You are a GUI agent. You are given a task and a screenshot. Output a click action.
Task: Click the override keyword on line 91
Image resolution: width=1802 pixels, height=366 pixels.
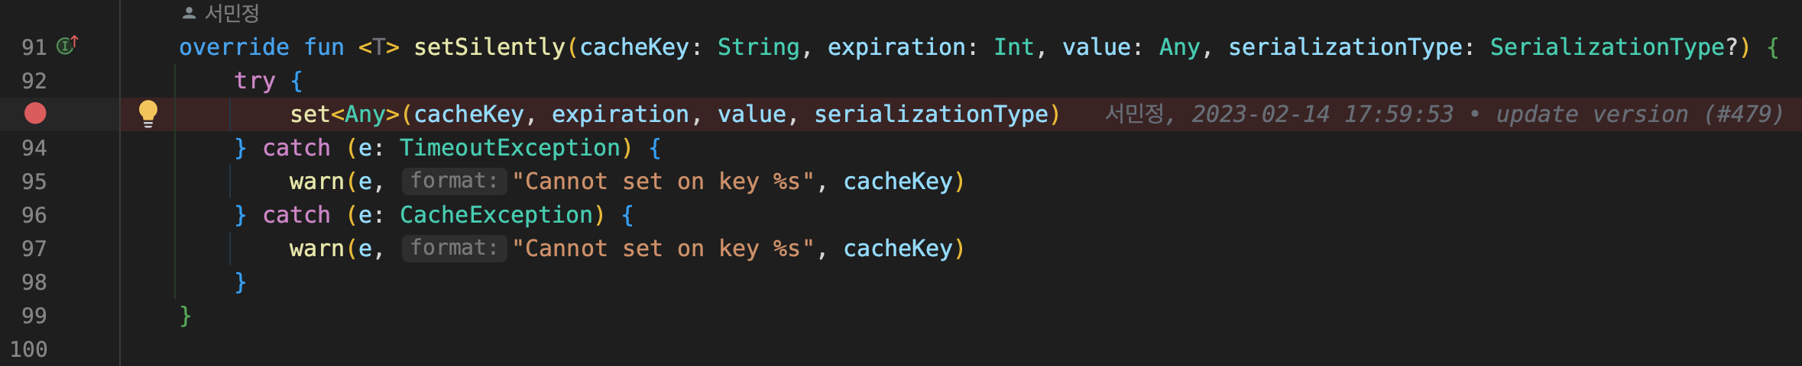coord(234,47)
